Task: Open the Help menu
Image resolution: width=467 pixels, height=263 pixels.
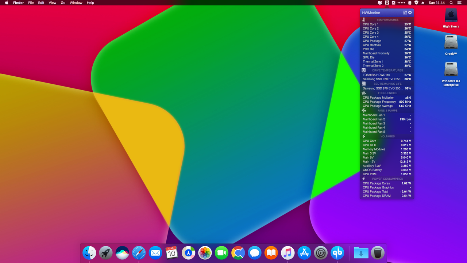Action: (x=90, y=3)
